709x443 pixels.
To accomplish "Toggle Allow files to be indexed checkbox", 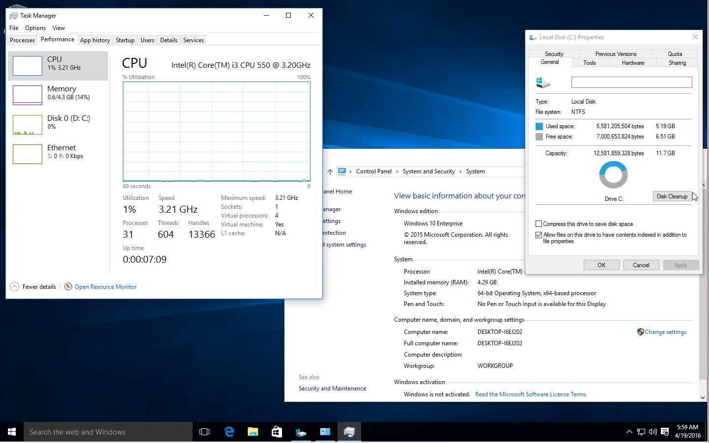I will [539, 235].
